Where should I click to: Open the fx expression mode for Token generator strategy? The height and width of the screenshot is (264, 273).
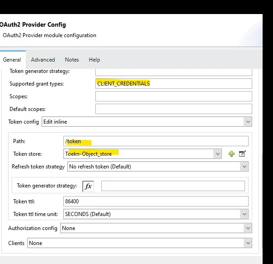click(x=88, y=186)
